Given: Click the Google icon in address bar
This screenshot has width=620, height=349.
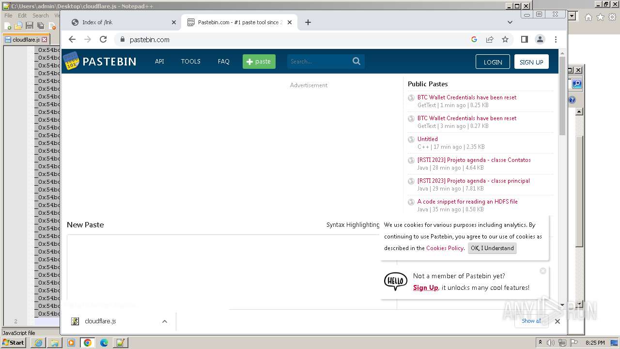Looking at the screenshot, I should [x=474, y=39].
